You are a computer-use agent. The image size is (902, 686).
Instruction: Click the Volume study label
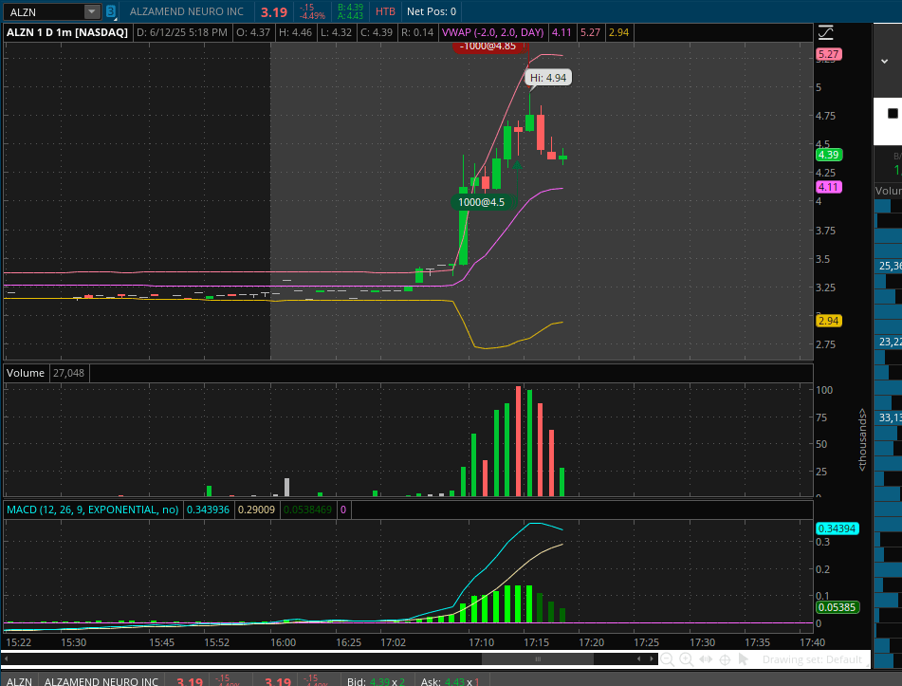[x=26, y=373]
